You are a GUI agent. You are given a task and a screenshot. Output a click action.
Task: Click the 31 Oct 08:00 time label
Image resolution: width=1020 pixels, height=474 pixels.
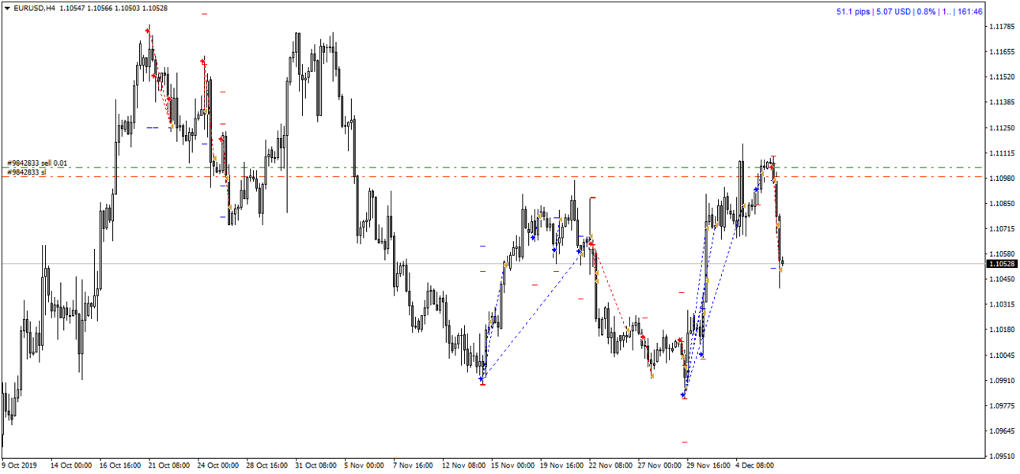click(316, 465)
